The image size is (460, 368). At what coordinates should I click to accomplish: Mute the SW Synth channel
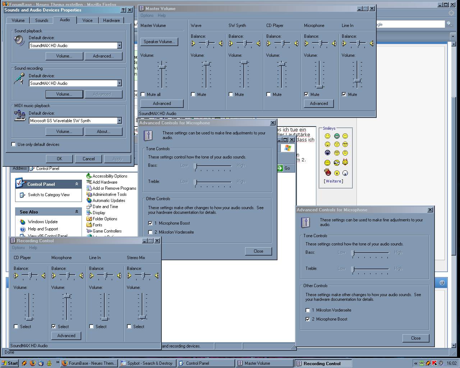[231, 95]
